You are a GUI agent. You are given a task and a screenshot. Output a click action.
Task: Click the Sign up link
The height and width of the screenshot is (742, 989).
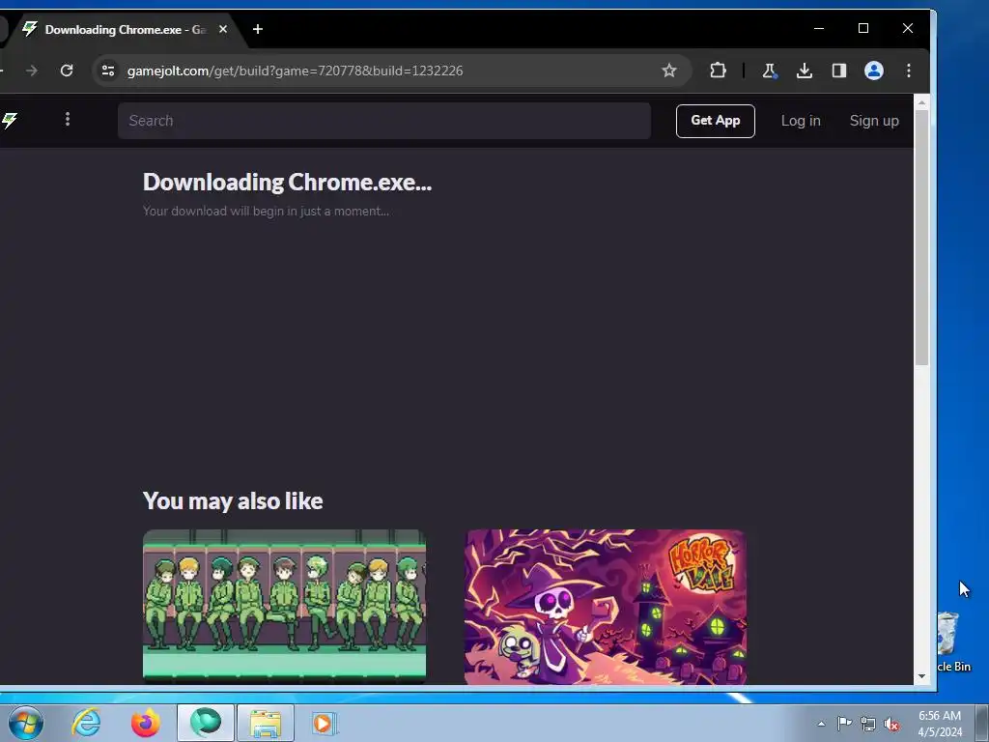[873, 121]
